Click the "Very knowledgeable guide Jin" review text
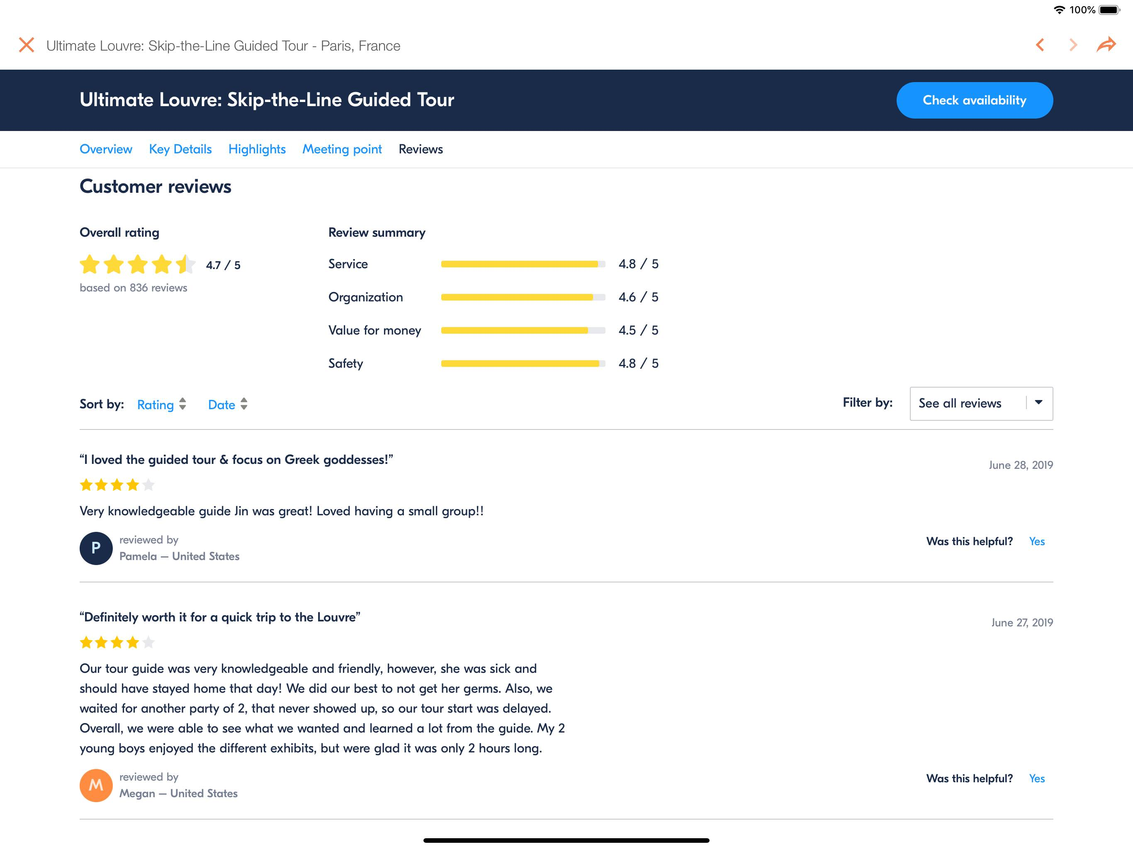 pyautogui.click(x=282, y=511)
